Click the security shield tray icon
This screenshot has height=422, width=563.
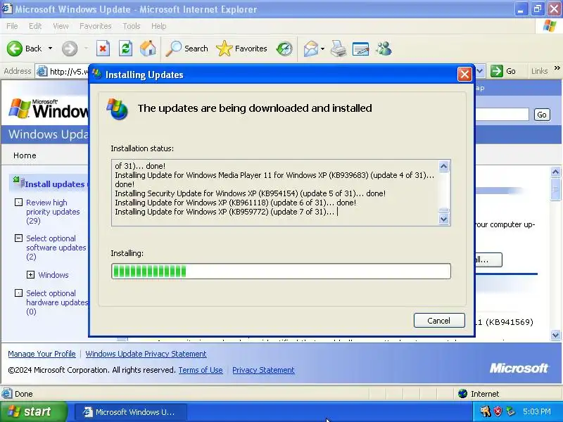(x=498, y=411)
